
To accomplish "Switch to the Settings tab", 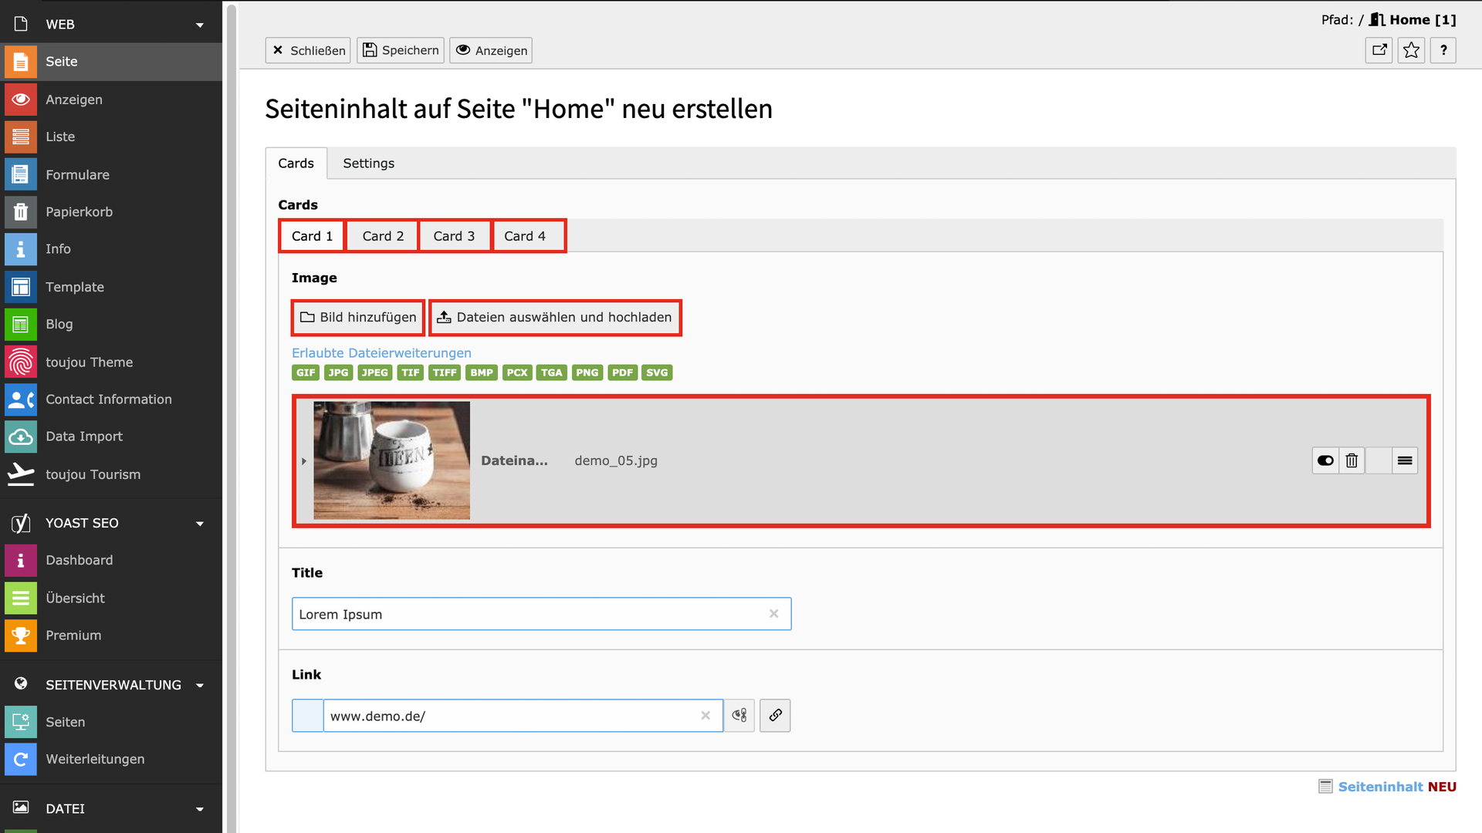I will pos(368,164).
